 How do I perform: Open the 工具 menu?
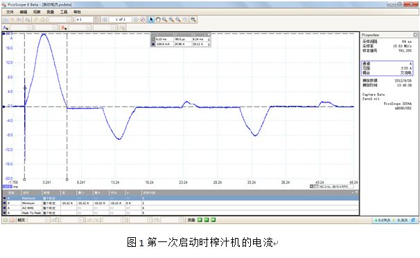pos(64,12)
